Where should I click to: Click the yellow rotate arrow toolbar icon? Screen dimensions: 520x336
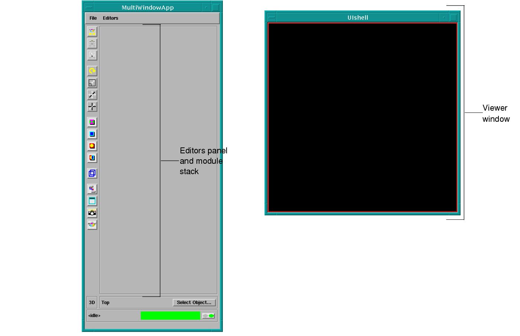(92, 71)
